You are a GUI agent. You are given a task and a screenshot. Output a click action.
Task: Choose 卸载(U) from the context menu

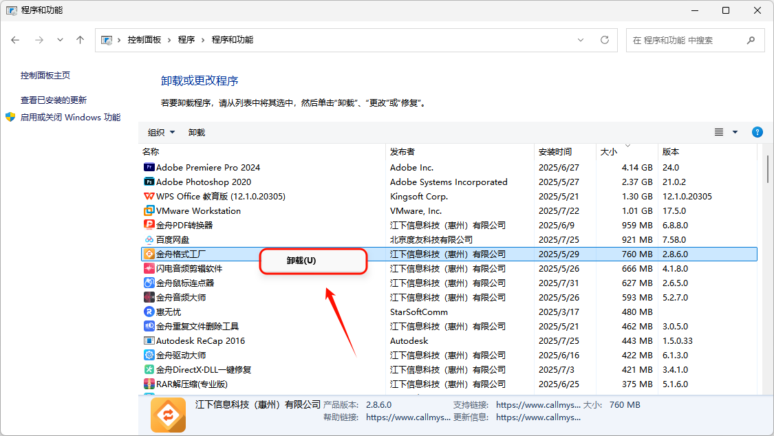coord(314,261)
